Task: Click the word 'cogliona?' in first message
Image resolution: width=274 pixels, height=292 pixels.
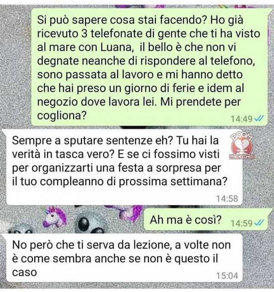Action: tap(62, 116)
